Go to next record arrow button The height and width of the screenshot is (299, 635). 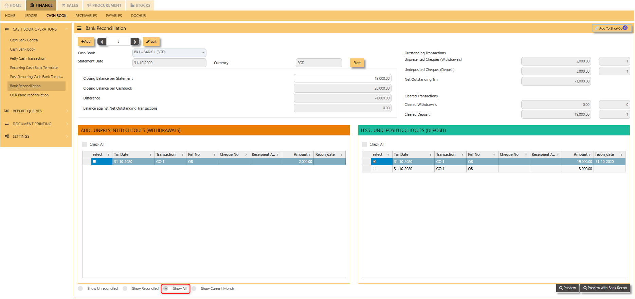[135, 42]
